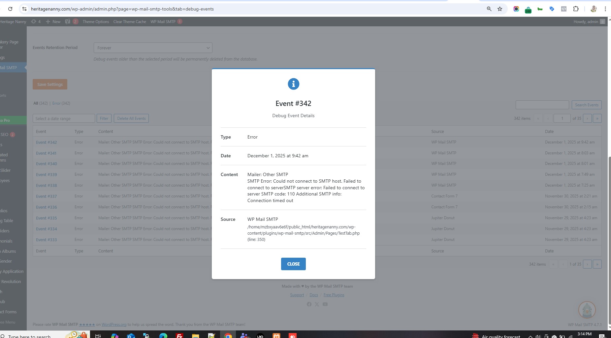Click the Search Events button
Viewport: 611px width, 338px height.
tap(586, 105)
